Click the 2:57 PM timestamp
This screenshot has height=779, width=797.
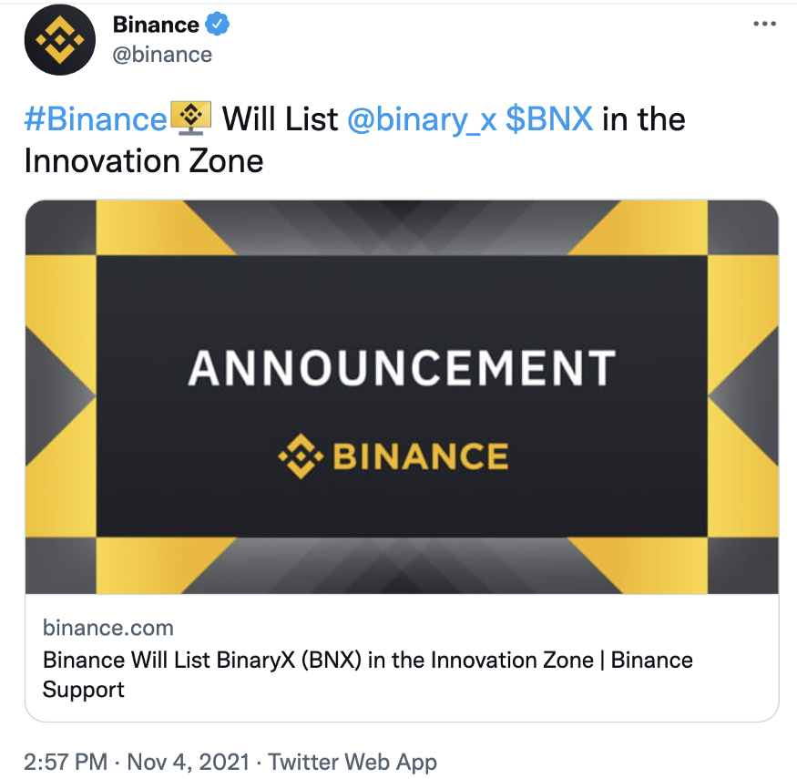pyautogui.click(x=66, y=762)
